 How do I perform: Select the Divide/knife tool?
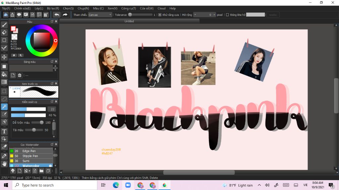click(4, 146)
